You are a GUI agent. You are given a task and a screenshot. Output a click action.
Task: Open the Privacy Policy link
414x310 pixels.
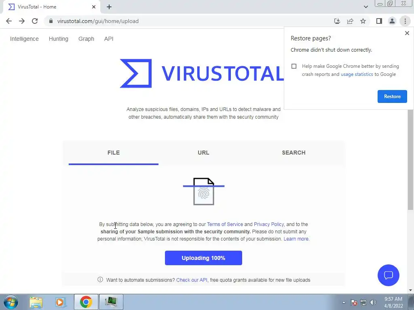pos(268,224)
